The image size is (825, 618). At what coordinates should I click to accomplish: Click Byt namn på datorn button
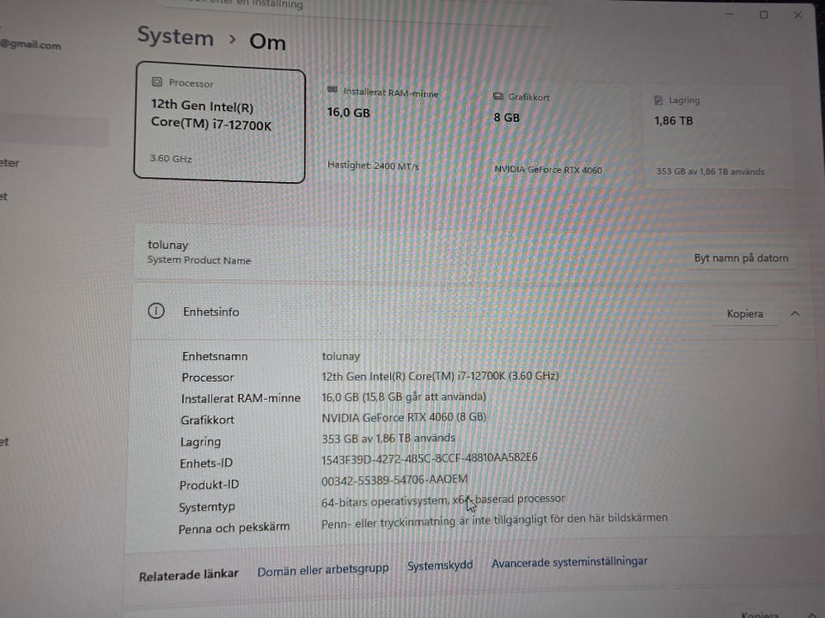742,258
